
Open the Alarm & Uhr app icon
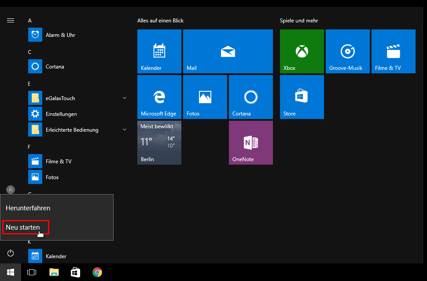pos(35,35)
